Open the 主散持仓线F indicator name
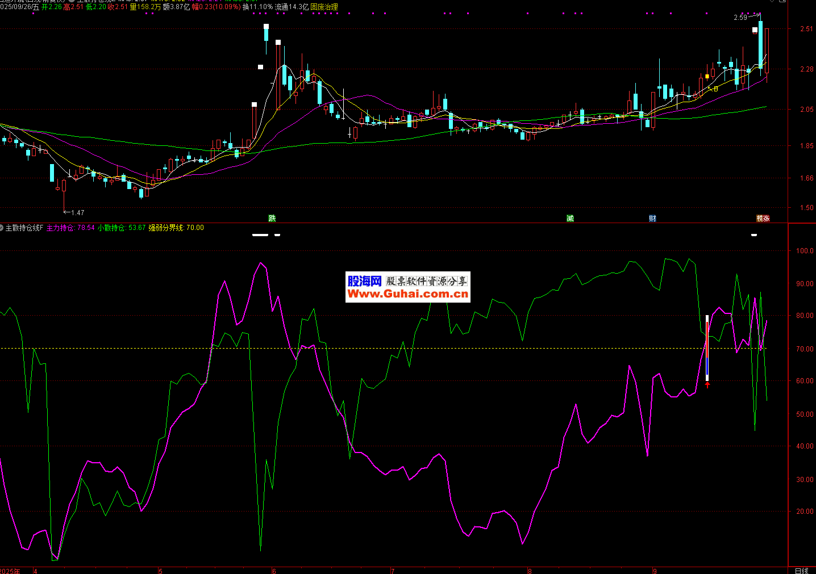Screen dimensions: 816x574 point(24,228)
